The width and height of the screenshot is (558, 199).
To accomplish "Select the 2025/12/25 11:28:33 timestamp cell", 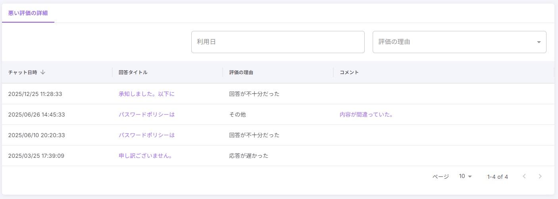I will point(35,94).
